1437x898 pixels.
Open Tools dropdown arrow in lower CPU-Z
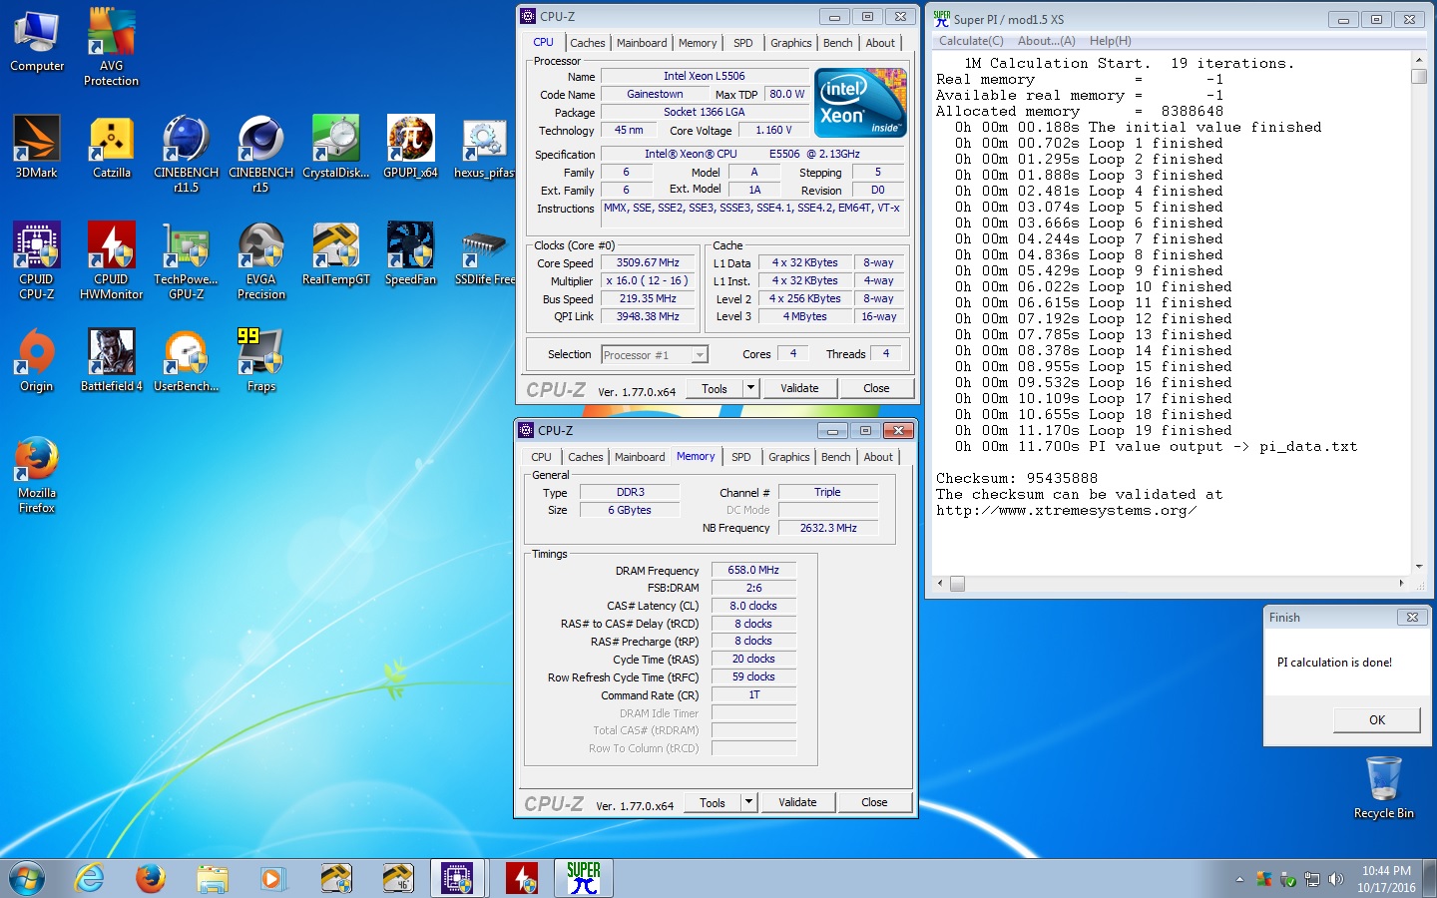[748, 802]
